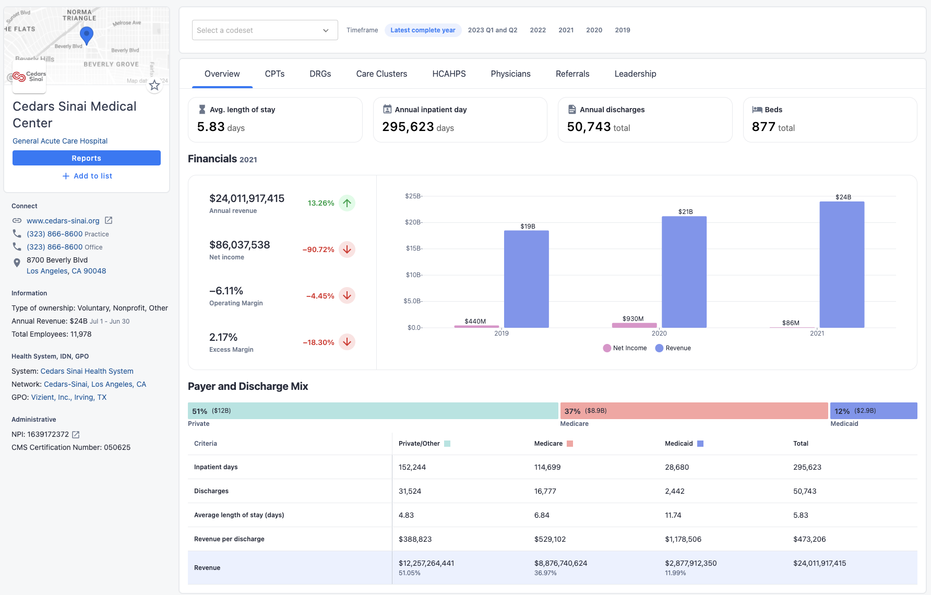
Task: Click the Revenue legend swatch
Action: 659,348
